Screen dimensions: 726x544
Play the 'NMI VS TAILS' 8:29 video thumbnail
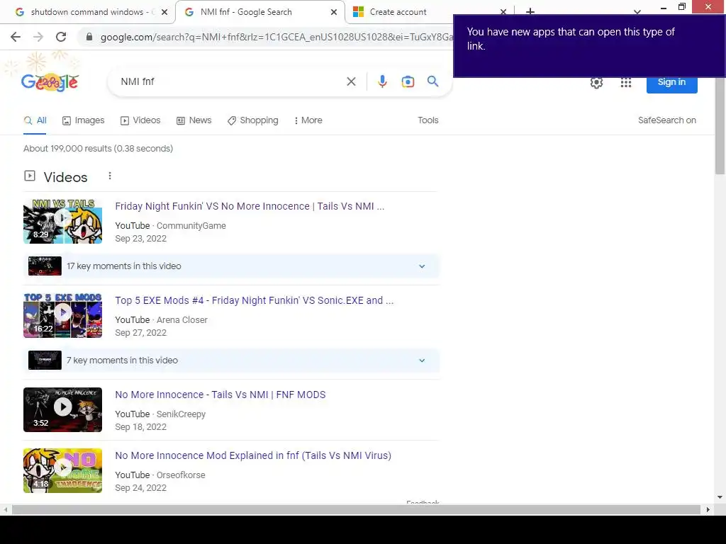[x=62, y=221]
